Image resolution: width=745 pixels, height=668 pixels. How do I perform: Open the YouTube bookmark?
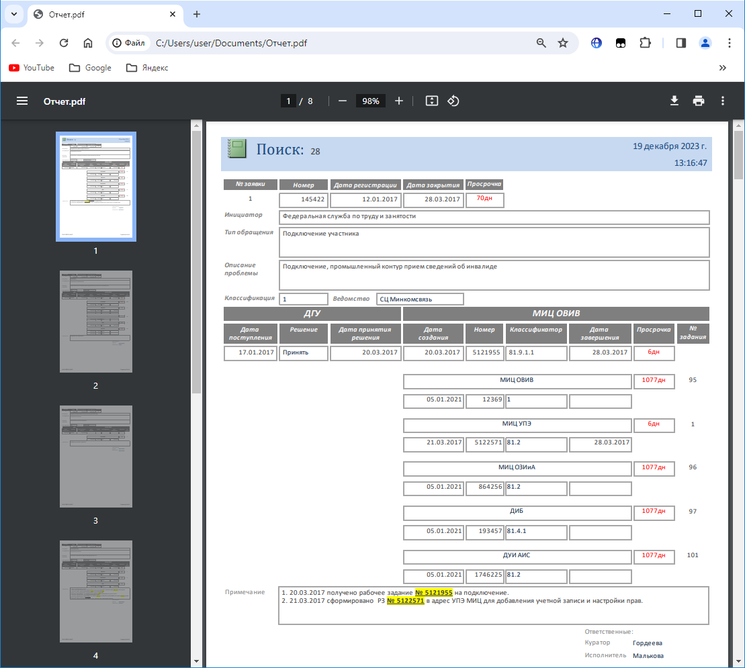point(32,68)
